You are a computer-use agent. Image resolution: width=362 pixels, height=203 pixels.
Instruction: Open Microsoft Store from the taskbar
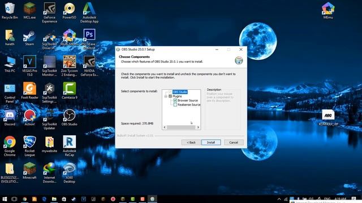[64, 199]
